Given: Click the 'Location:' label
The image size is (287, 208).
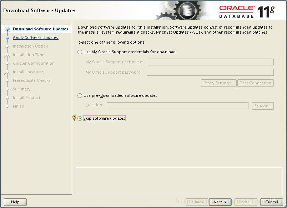Looking at the screenshot, I should click(95, 105).
